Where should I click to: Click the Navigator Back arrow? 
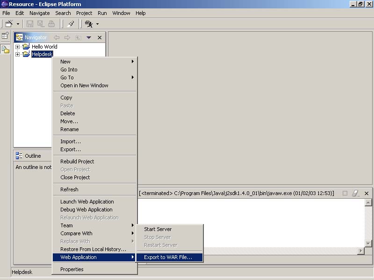57,37
